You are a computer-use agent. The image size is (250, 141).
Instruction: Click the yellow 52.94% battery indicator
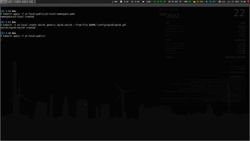click(198, 2)
